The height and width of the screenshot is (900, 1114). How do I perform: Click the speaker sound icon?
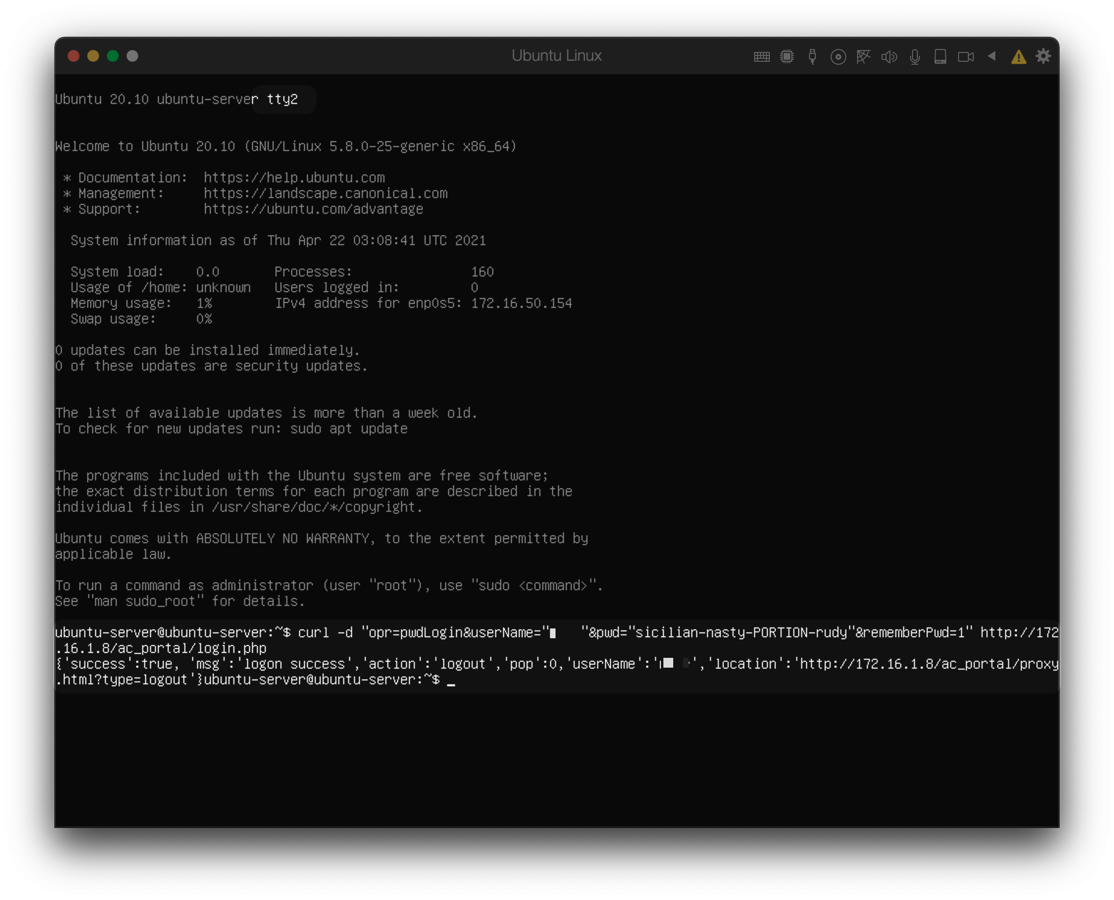tap(889, 56)
